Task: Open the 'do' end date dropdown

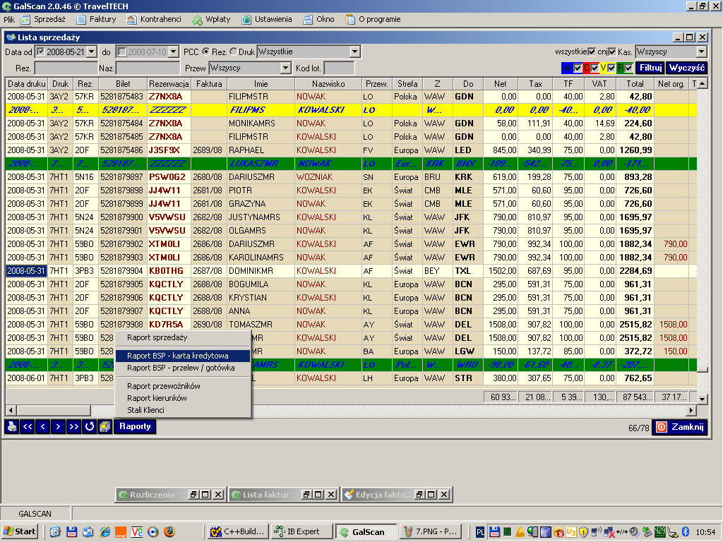Action: (x=174, y=52)
